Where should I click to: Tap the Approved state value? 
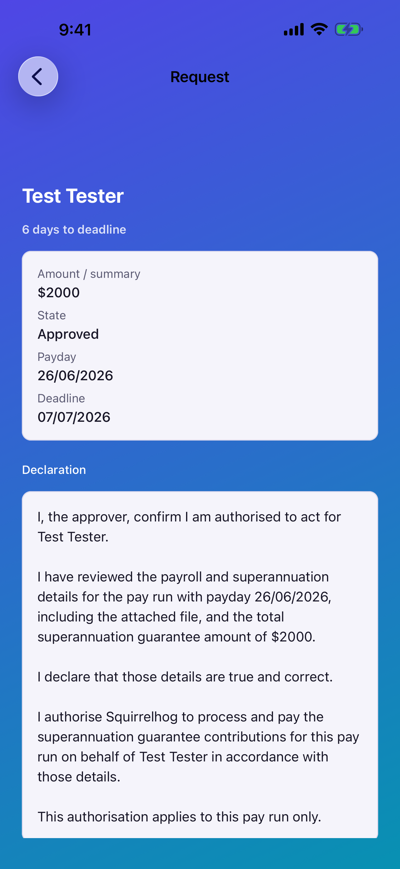click(x=68, y=334)
